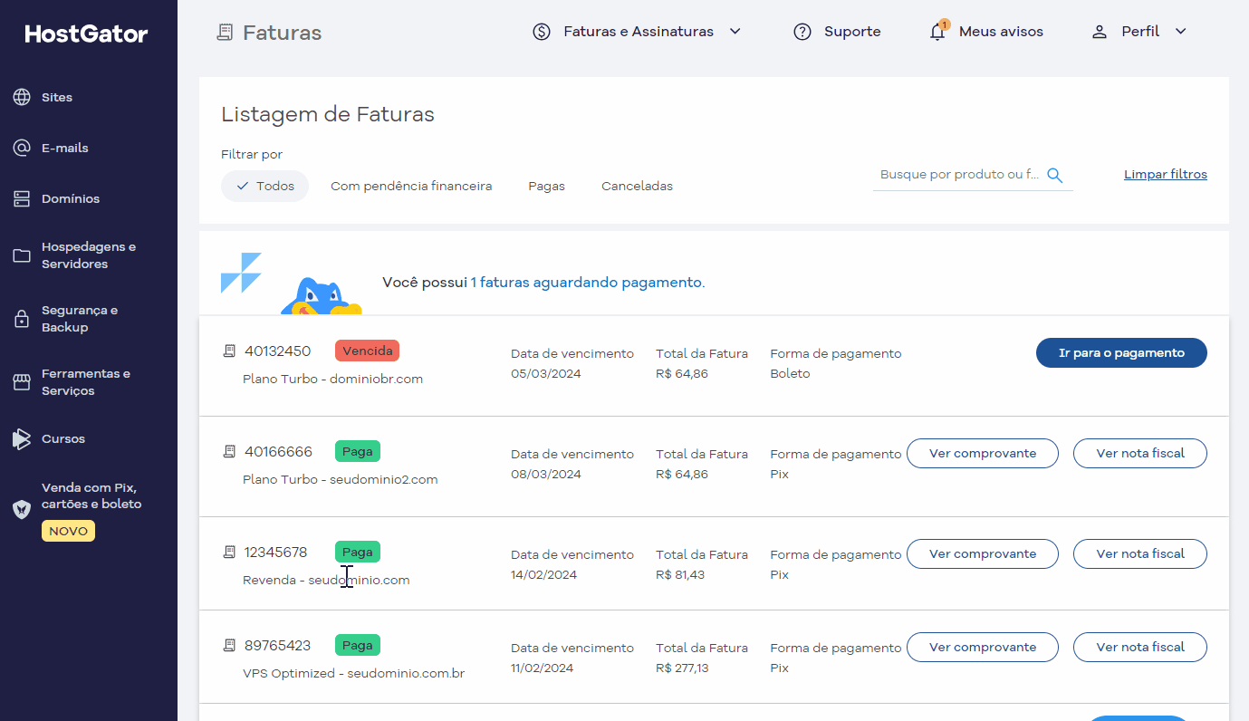Open the Domínios menu item
Viewport: 1249px width, 721px height.
pos(71,198)
